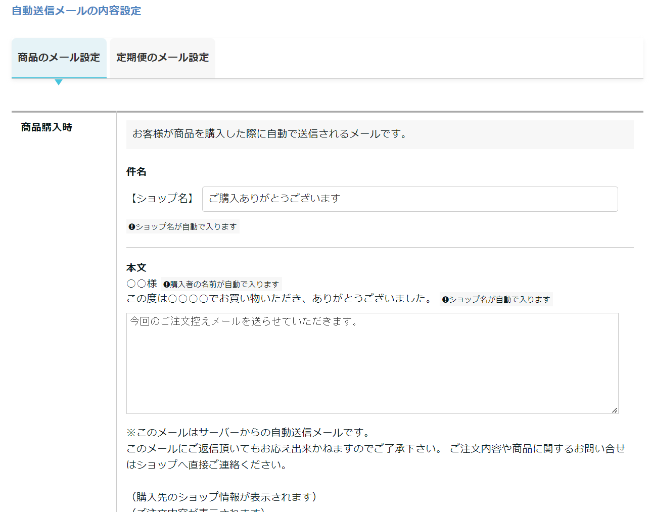This screenshot has width=652, height=512.
Task: Click the info icon beside 購入者の名前が自動で入ります
Action: coord(166,285)
